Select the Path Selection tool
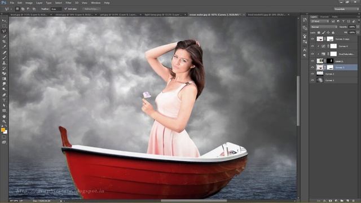 point(4,105)
